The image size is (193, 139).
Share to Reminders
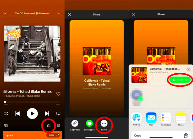tap(166, 119)
